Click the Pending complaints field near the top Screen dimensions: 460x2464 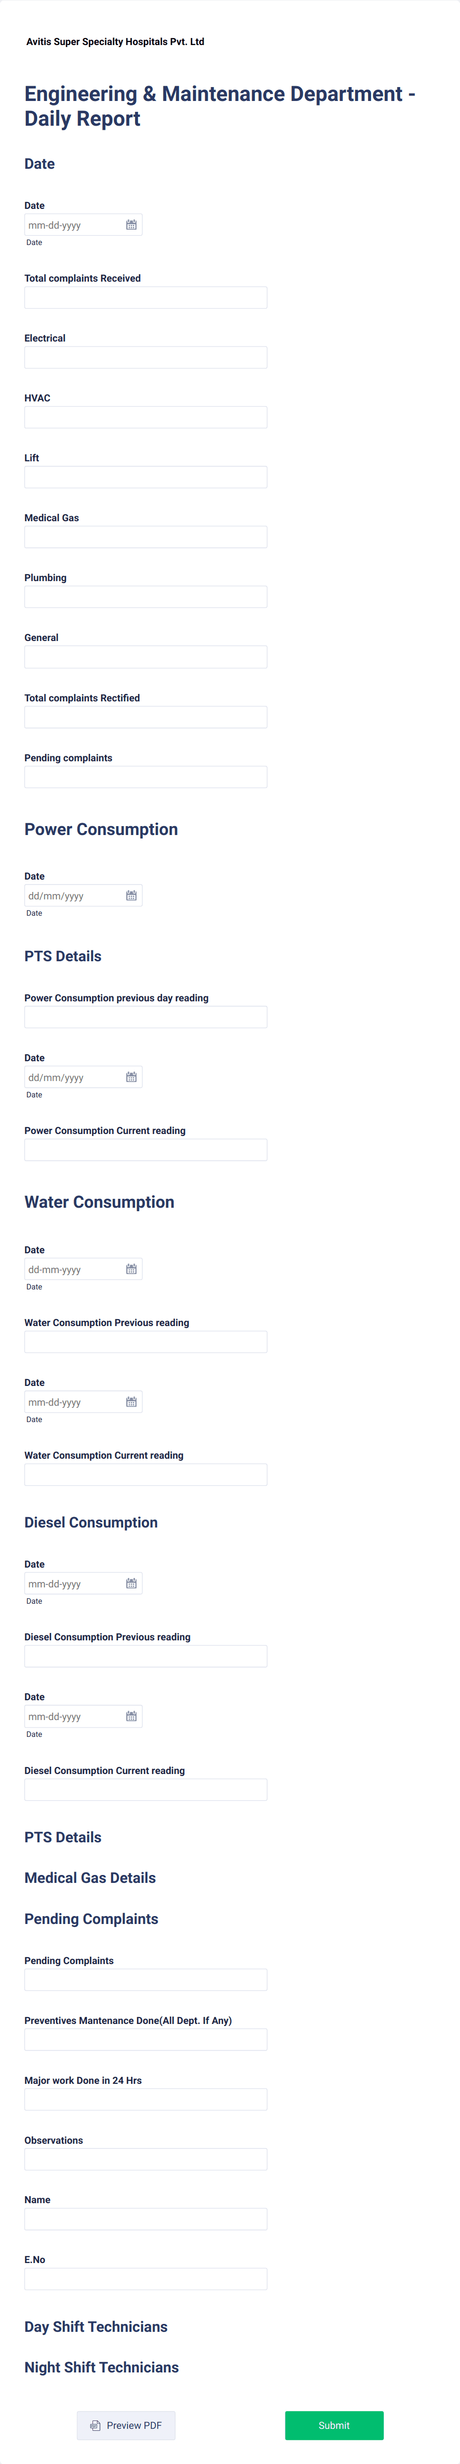click(144, 776)
